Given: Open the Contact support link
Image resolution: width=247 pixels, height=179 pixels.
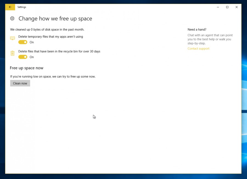Looking at the screenshot, I should coord(198,49).
